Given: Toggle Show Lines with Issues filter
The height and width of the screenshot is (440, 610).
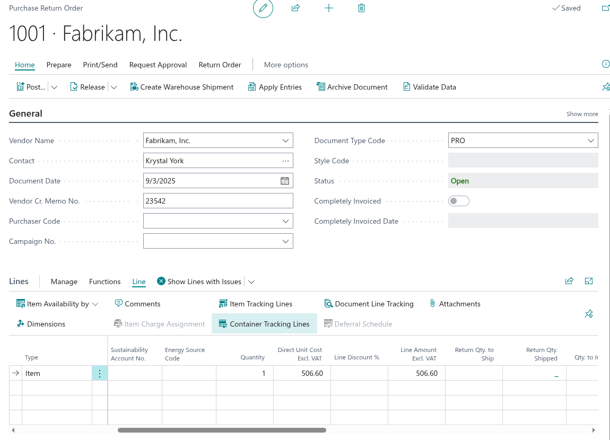Looking at the screenshot, I should coord(199,281).
